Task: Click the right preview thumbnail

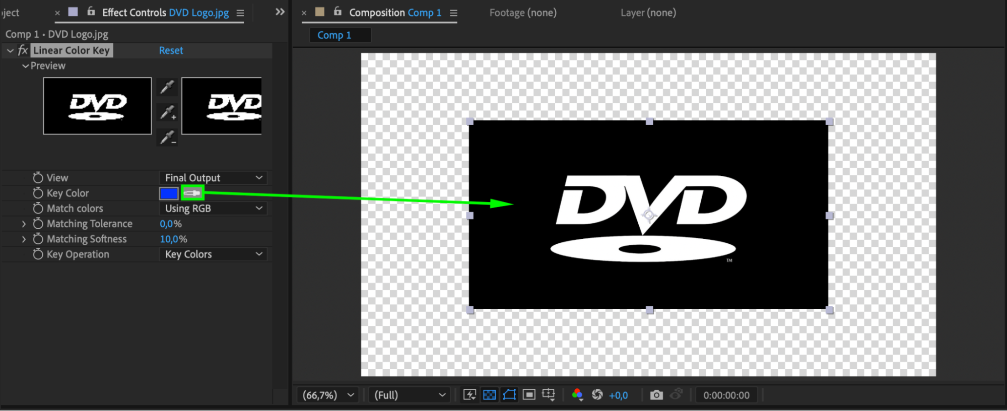Action: [222, 106]
